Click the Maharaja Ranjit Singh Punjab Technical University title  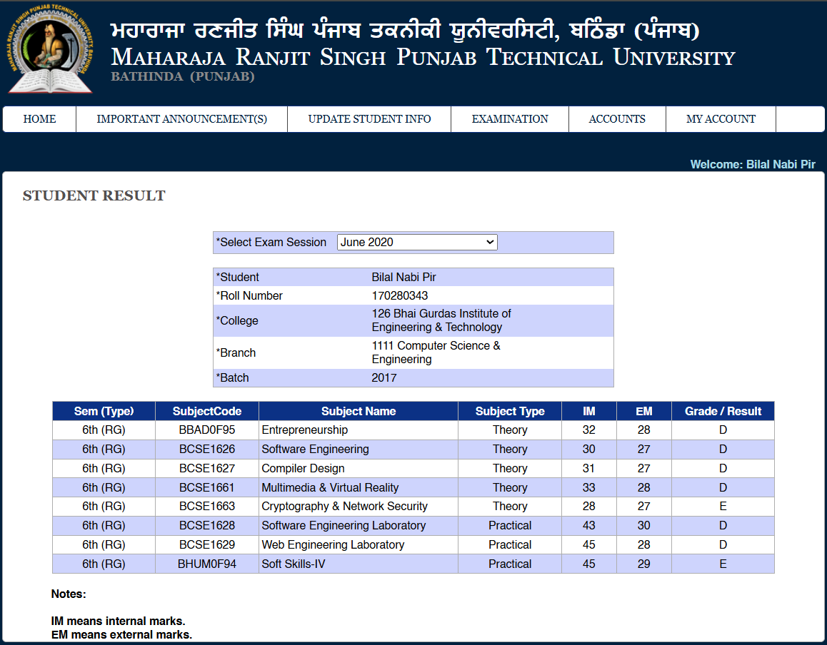pos(423,57)
